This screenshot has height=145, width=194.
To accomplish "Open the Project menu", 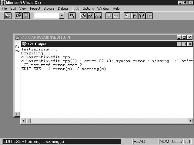I will point(35,8).
